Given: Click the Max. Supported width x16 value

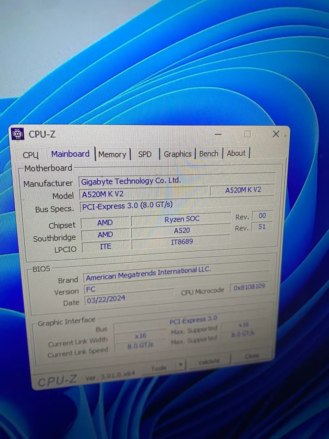Looking at the screenshot, I should 243,324.
